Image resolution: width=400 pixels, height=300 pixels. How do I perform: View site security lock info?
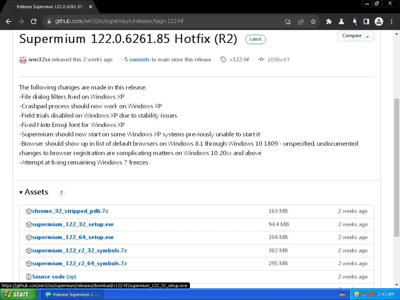point(49,21)
